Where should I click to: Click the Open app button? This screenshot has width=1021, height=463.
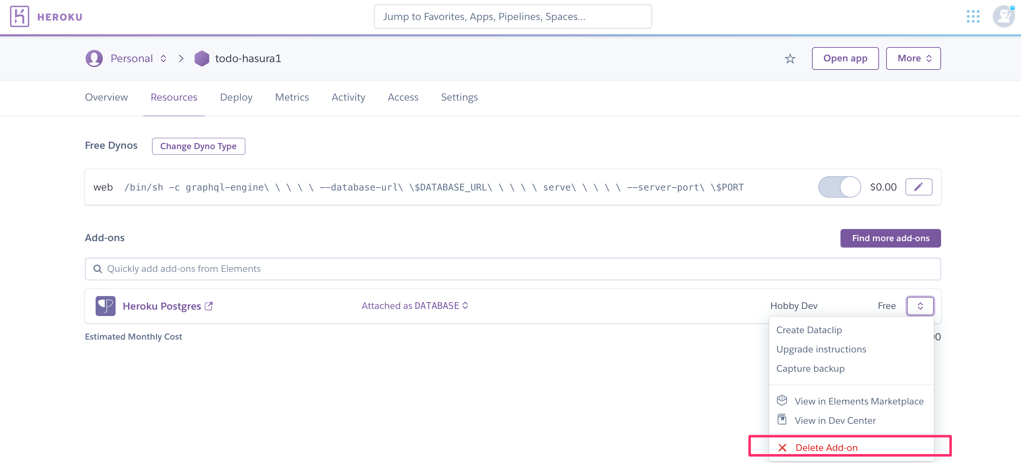pos(845,58)
